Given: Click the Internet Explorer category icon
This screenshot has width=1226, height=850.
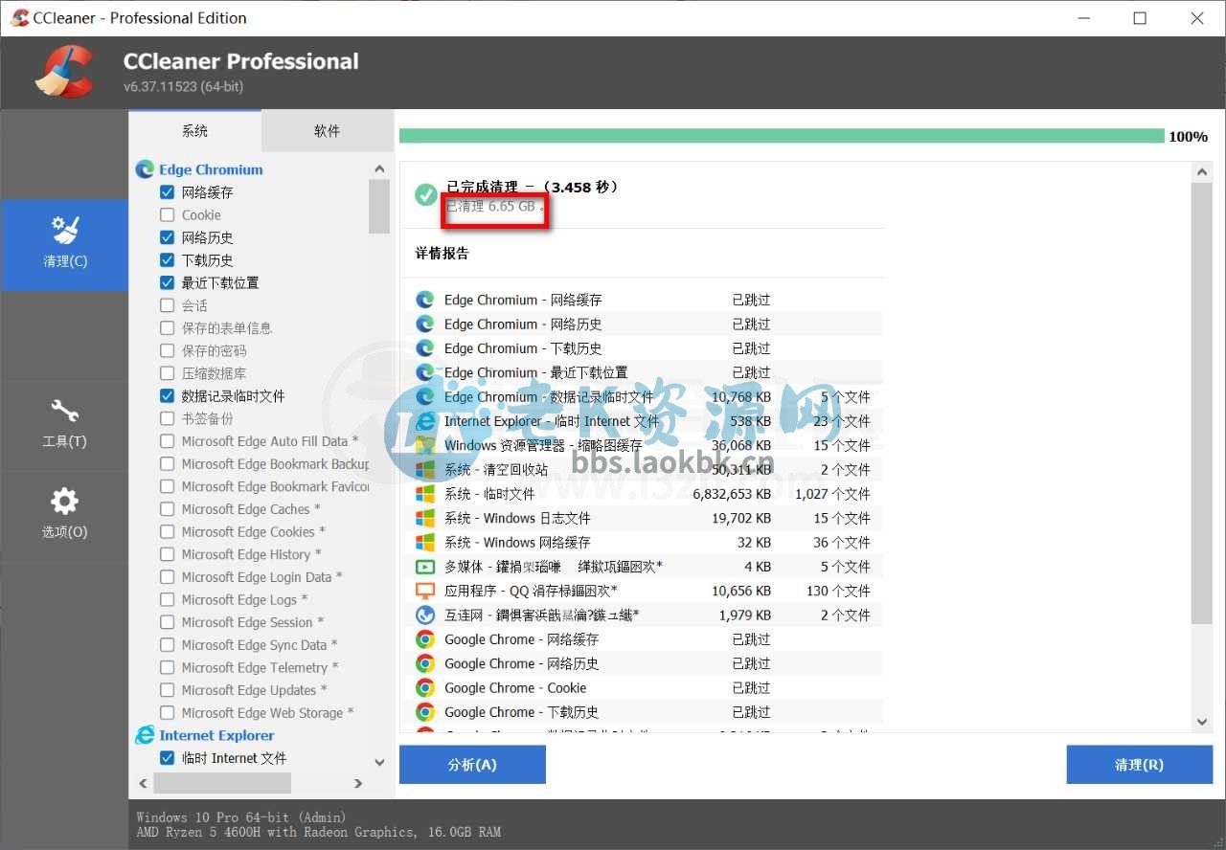Looking at the screenshot, I should click(x=145, y=735).
